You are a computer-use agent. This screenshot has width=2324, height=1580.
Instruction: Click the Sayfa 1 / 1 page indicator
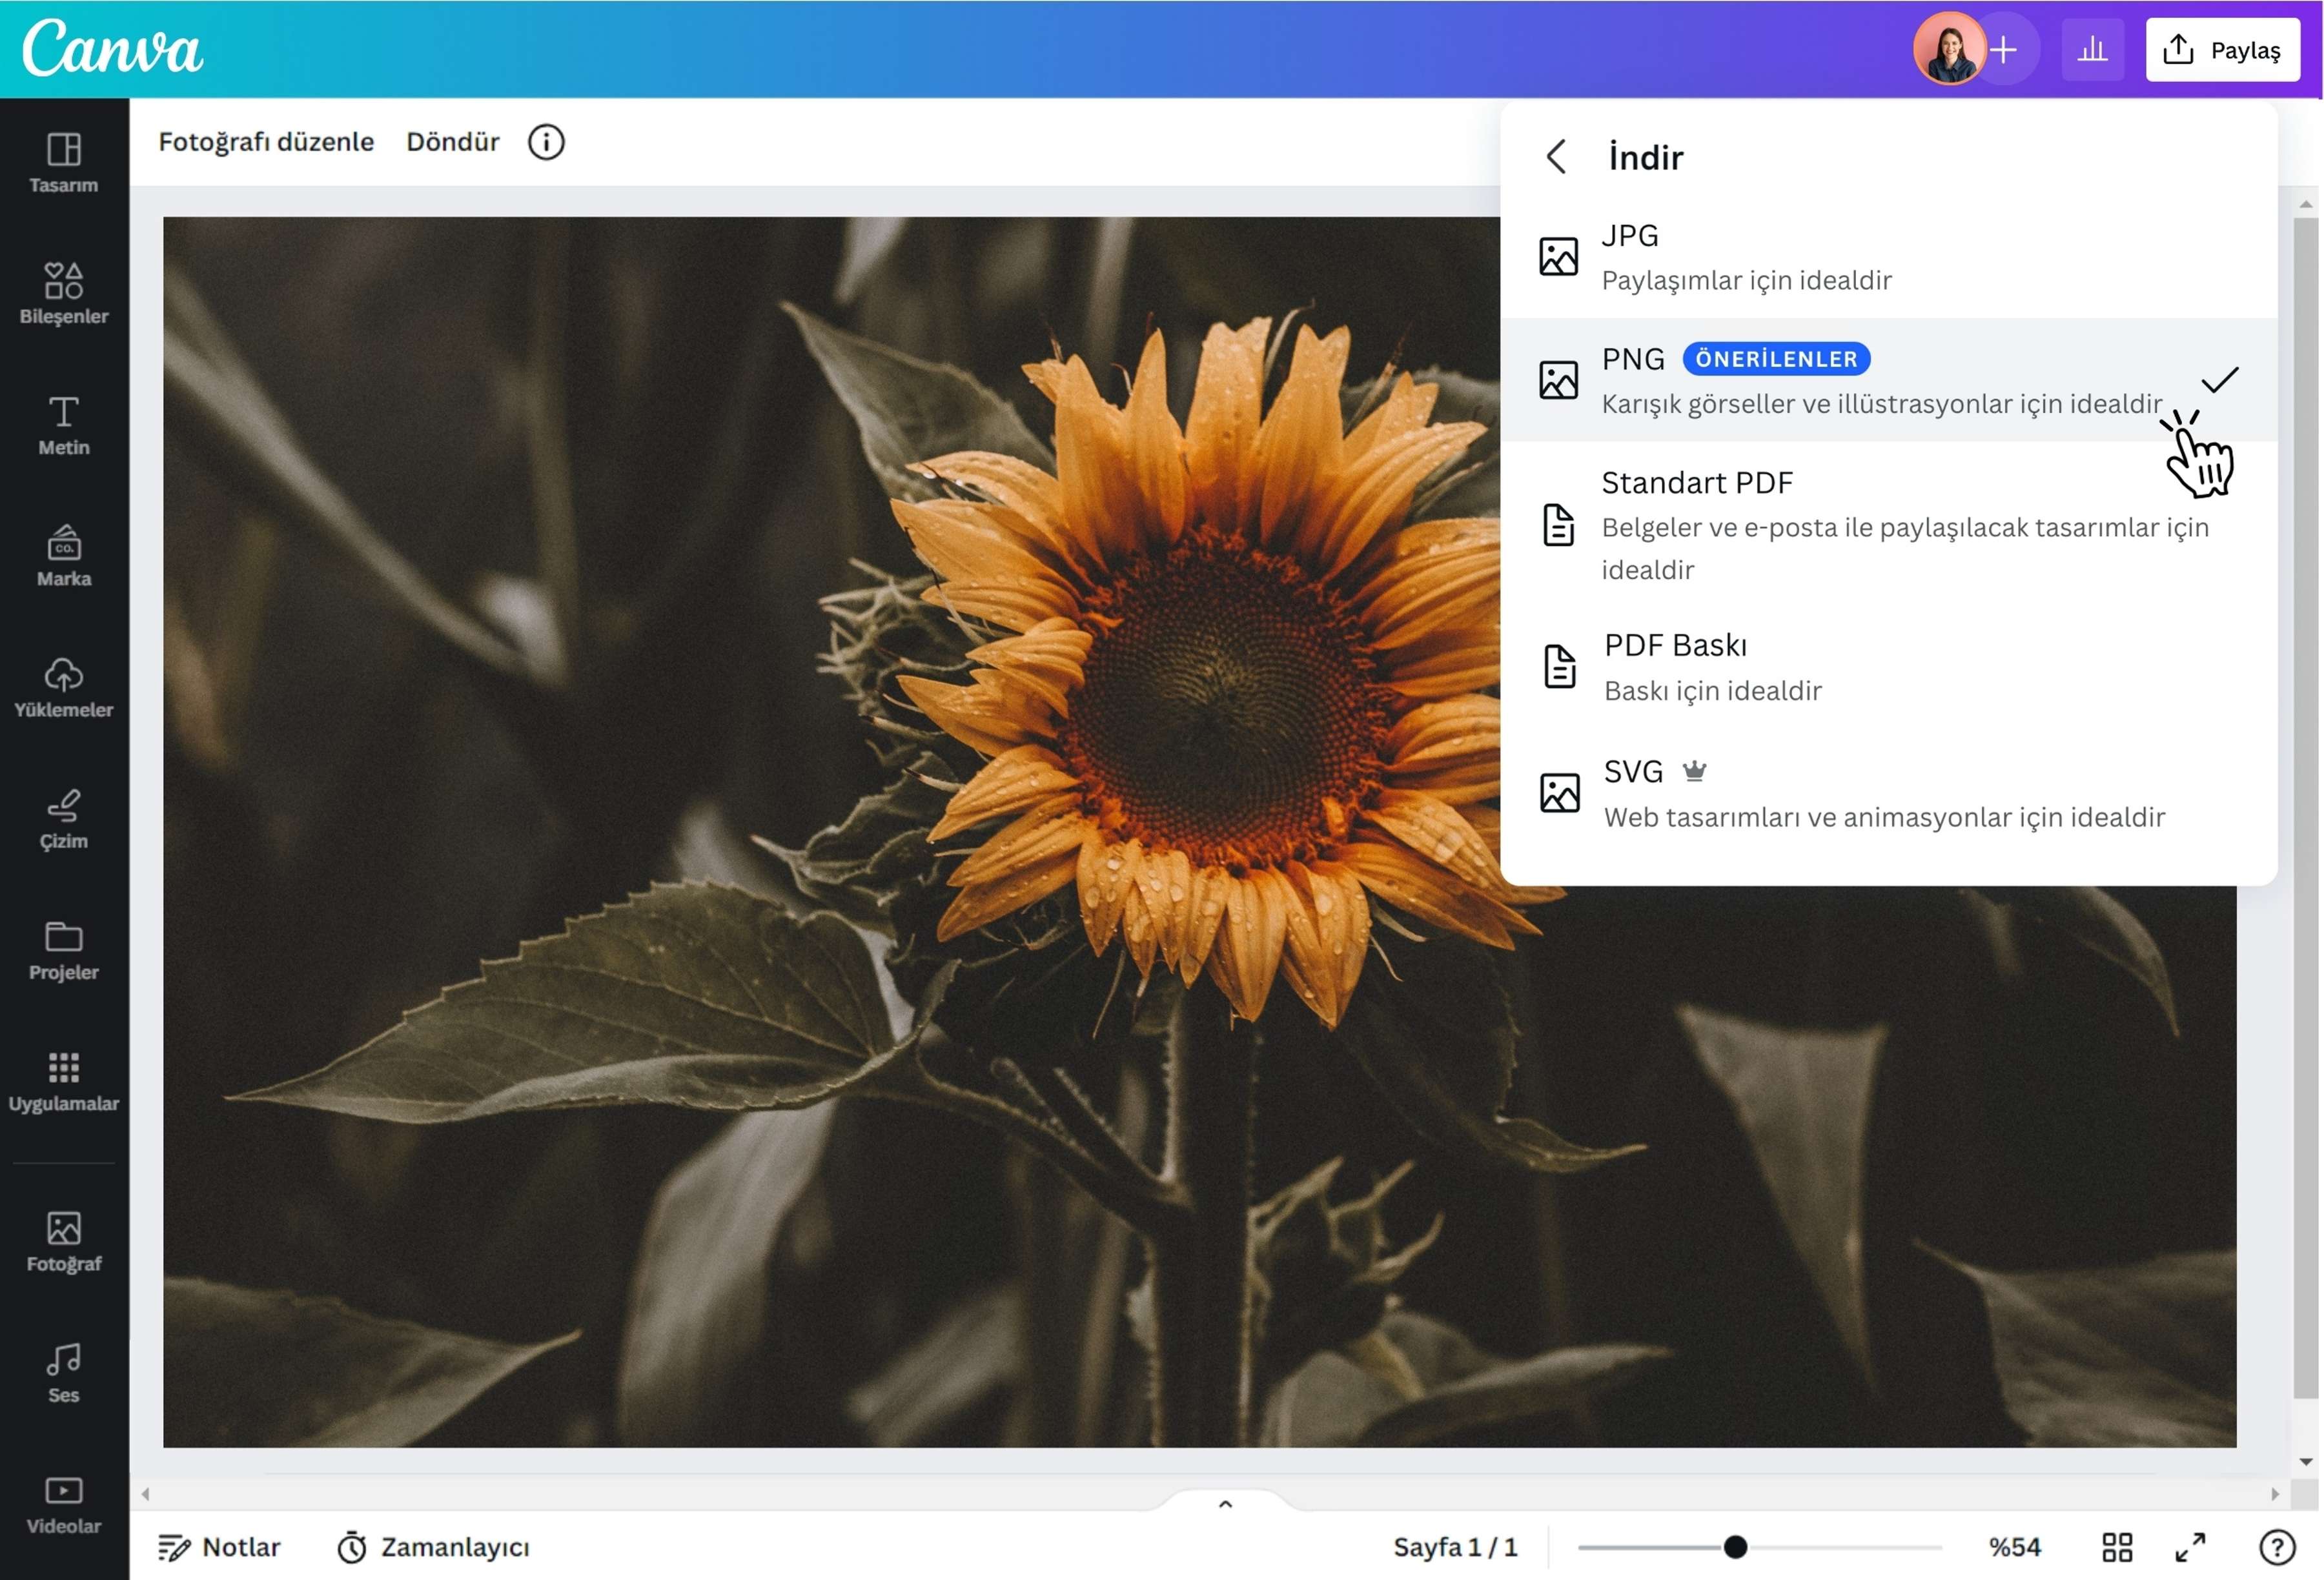tap(1455, 1547)
